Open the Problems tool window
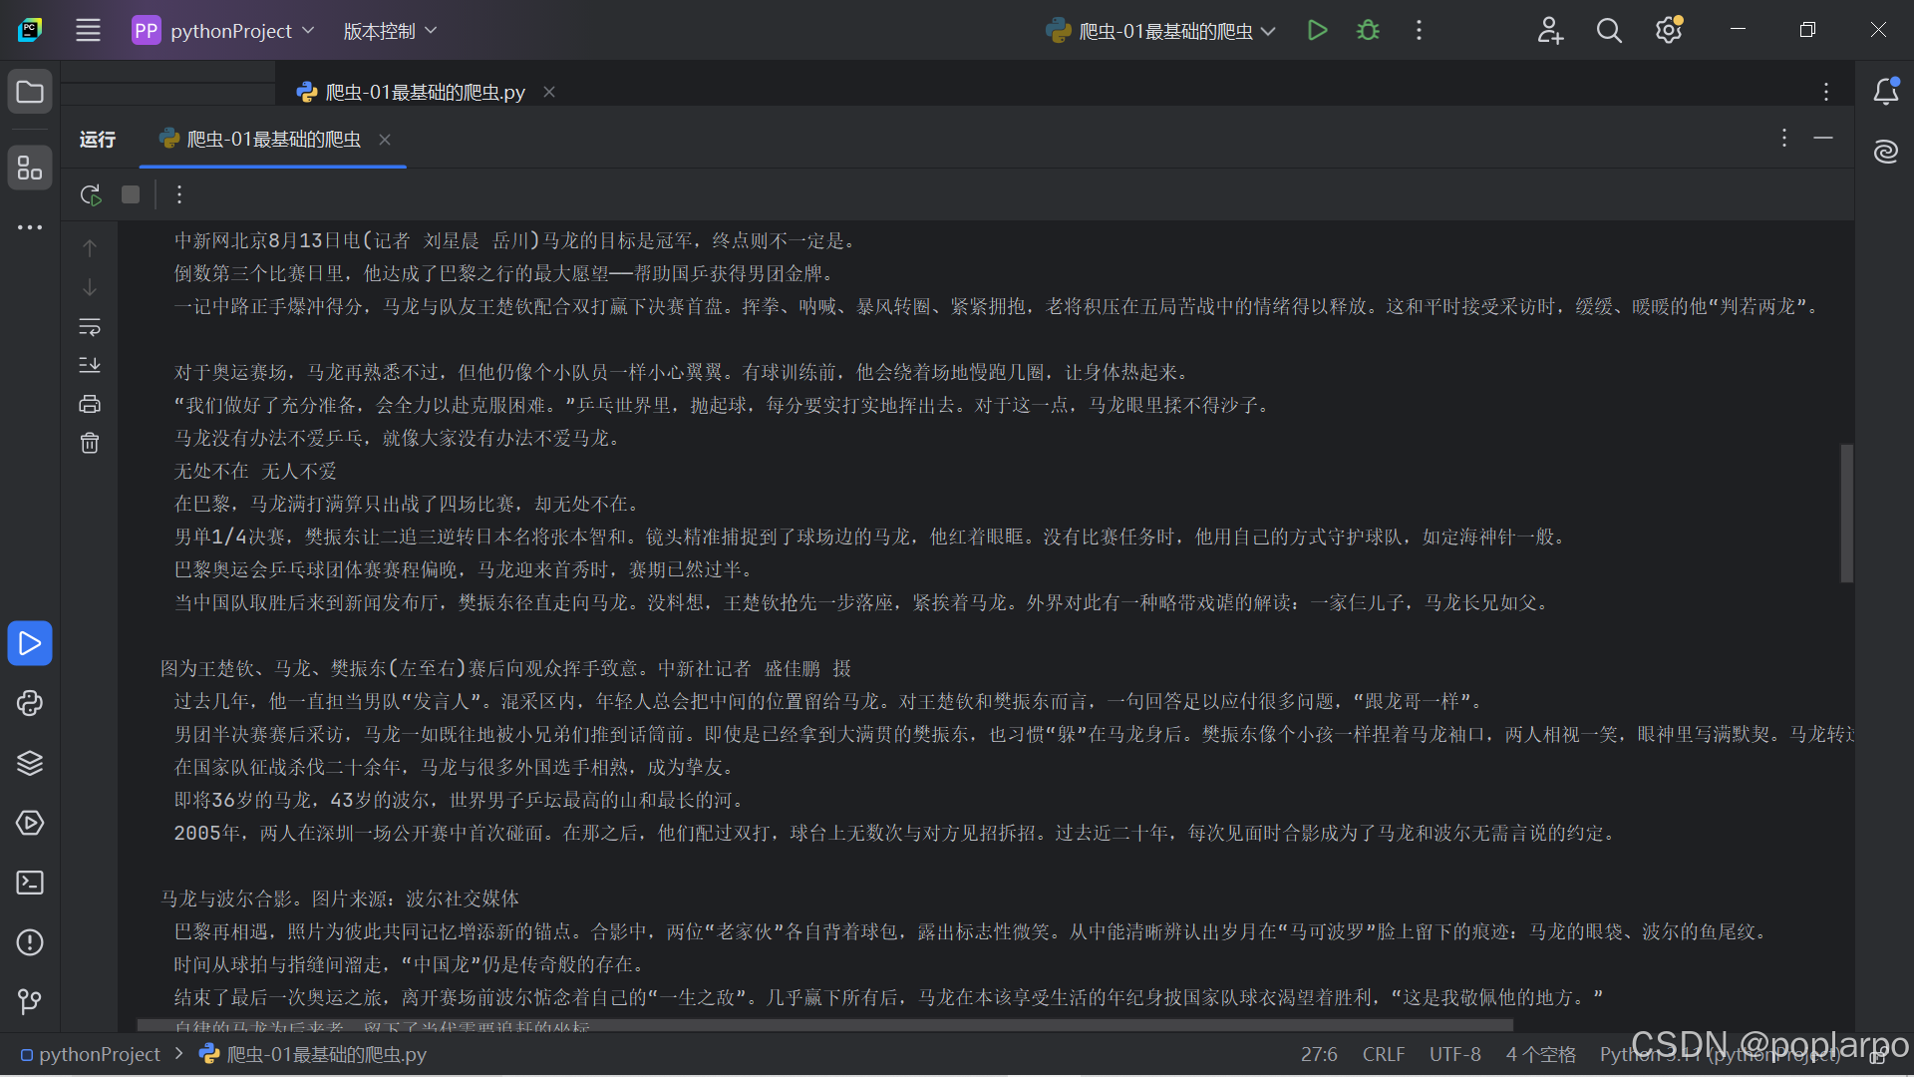This screenshot has height=1077, width=1914. tap(30, 942)
